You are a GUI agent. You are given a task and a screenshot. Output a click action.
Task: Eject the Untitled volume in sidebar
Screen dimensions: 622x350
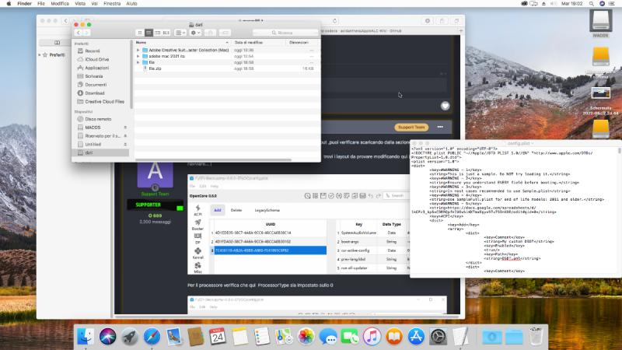tap(125, 144)
